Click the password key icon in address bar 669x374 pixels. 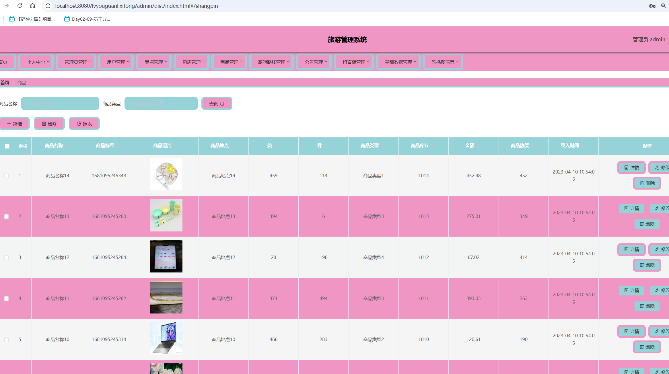[x=652, y=6]
